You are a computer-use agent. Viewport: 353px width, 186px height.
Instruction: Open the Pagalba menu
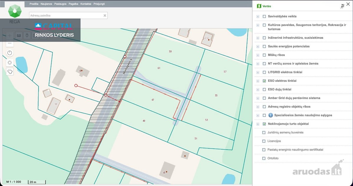pos(73,4)
